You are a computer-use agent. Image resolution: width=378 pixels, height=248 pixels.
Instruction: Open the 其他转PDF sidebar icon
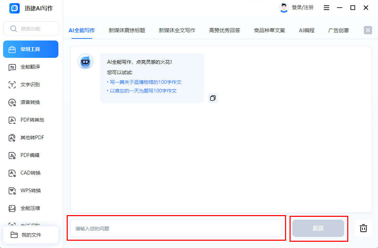(x=12, y=138)
